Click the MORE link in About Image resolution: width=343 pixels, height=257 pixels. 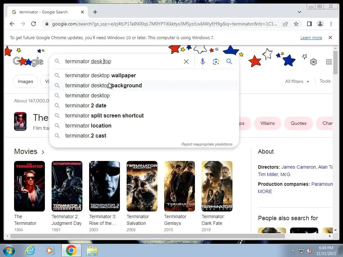tap(265, 191)
